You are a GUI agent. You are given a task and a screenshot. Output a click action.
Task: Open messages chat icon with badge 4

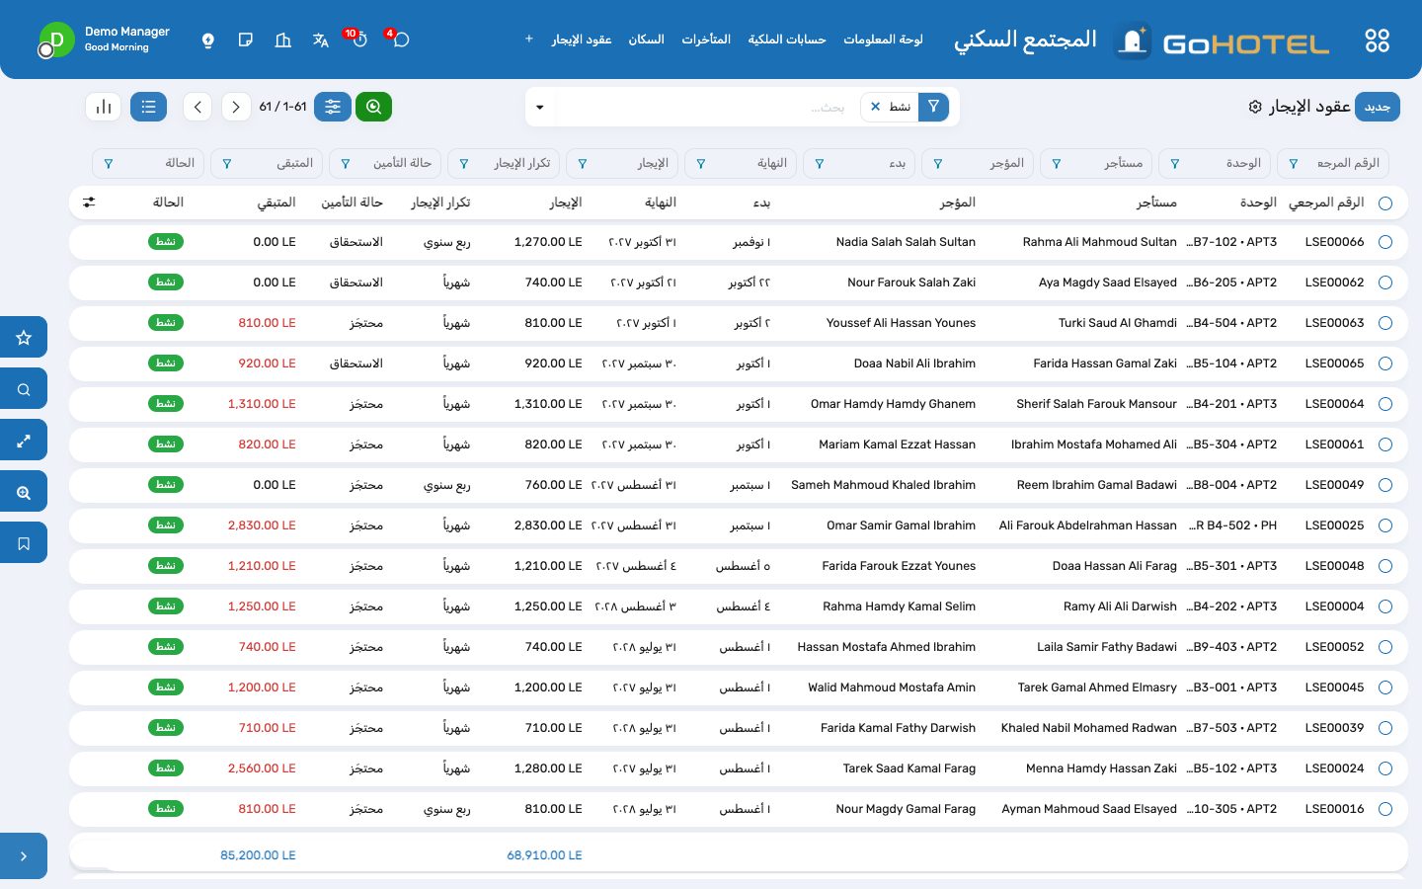[x=399, y=40]
